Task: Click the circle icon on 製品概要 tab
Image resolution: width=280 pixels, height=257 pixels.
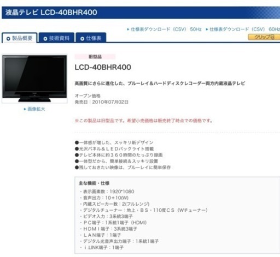Action: point(8,39)
